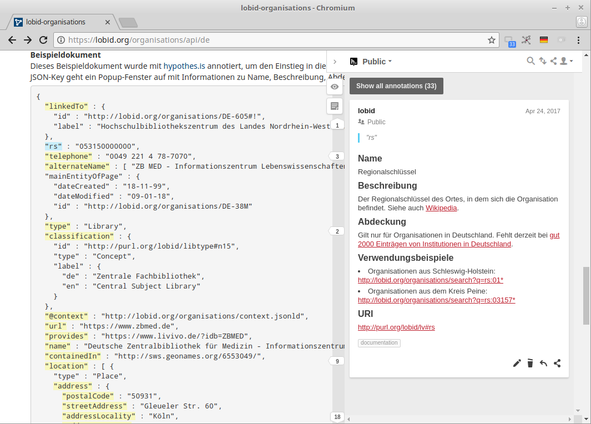Collapse the Hypothesis sidebar with the chevron
591x424 pixels.
point(335,62)
